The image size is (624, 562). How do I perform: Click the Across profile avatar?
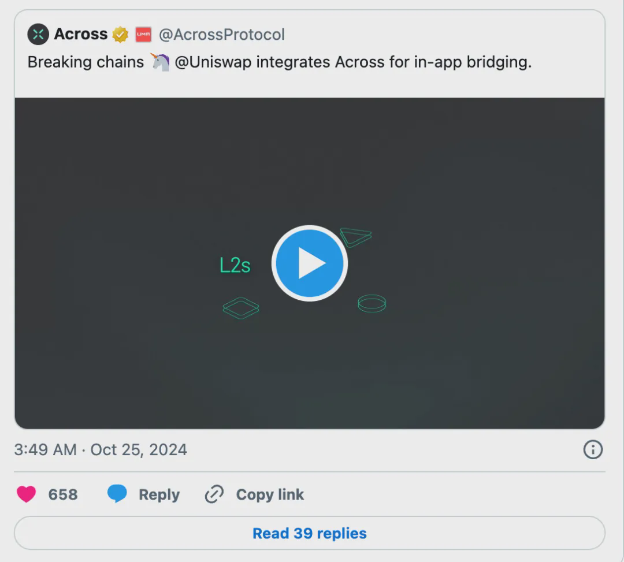click(x=38, y=35)
